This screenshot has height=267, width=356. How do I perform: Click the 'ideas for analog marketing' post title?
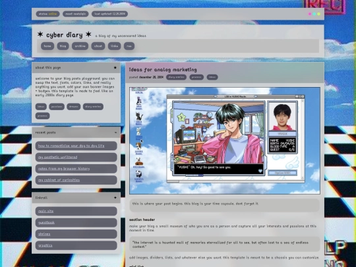(x=163, y=70)
